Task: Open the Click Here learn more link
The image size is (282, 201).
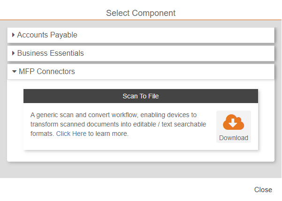Action: coord(71,134)
